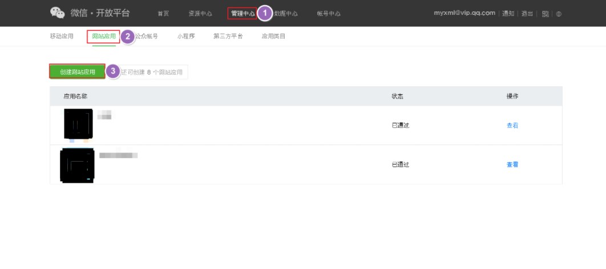Image resolution: width=606 pixels, height=269 pixels.
Task: Switch to the 第三方平台 tab
Action: 228,37
